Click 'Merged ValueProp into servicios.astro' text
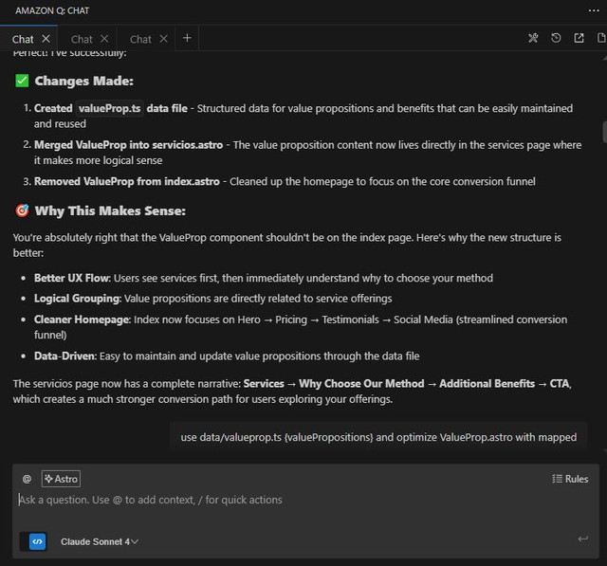 click(129, 145)
